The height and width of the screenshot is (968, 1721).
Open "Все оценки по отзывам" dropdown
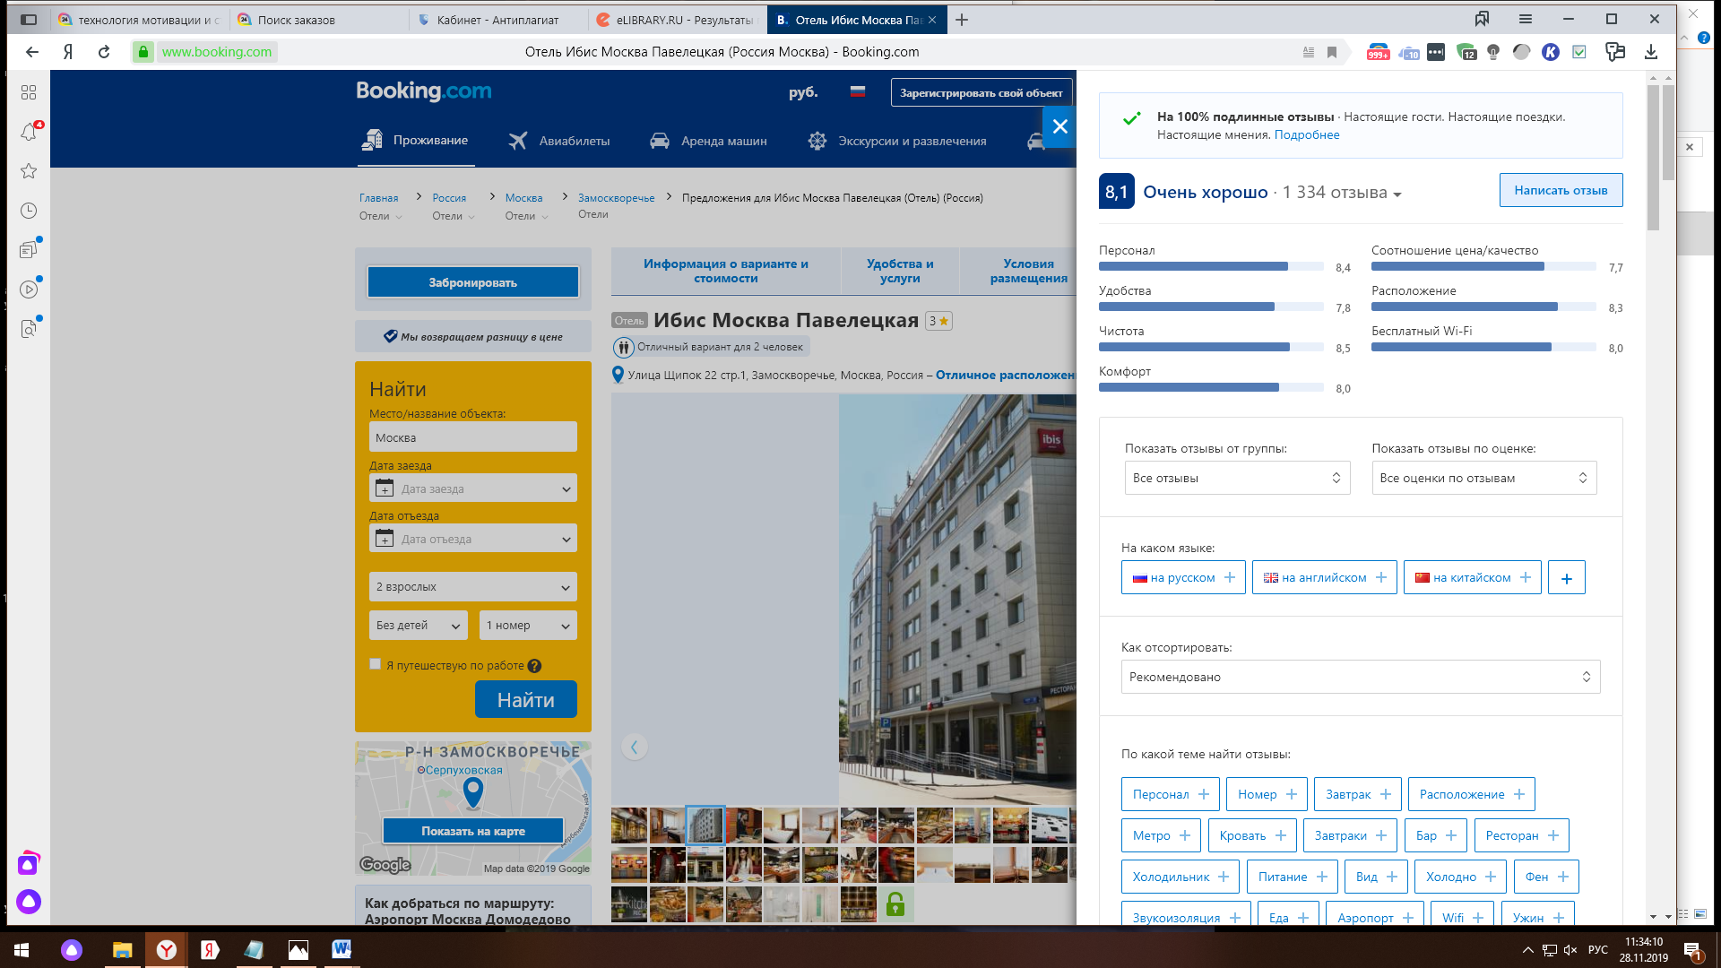(1483, 478)
